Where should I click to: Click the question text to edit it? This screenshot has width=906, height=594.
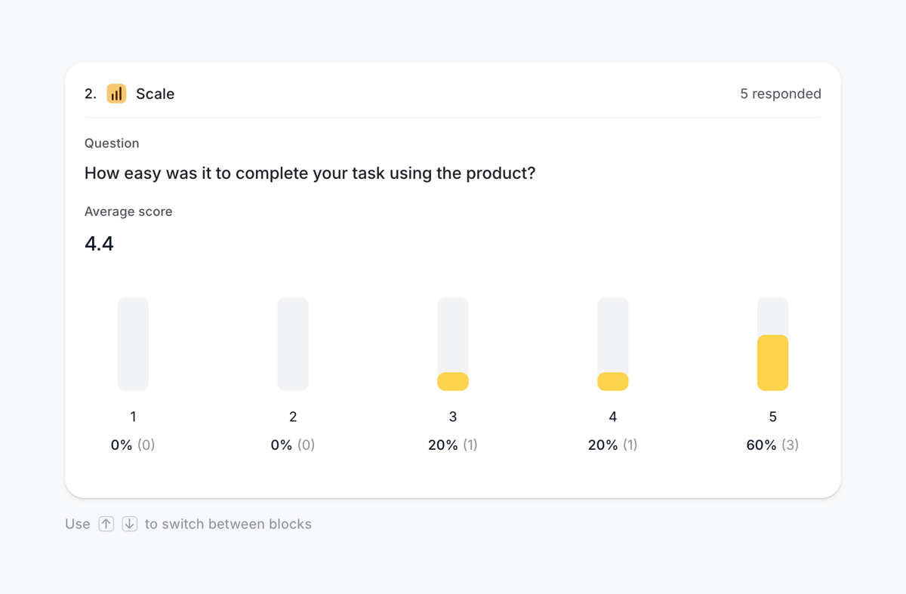point(310,173)
